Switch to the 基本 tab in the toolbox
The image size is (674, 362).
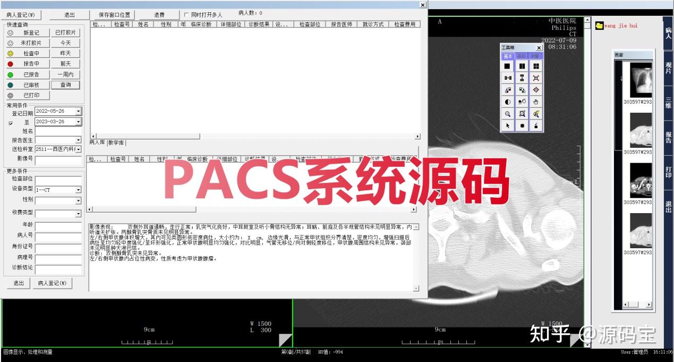pyautogui.click(x=507, y=55)
